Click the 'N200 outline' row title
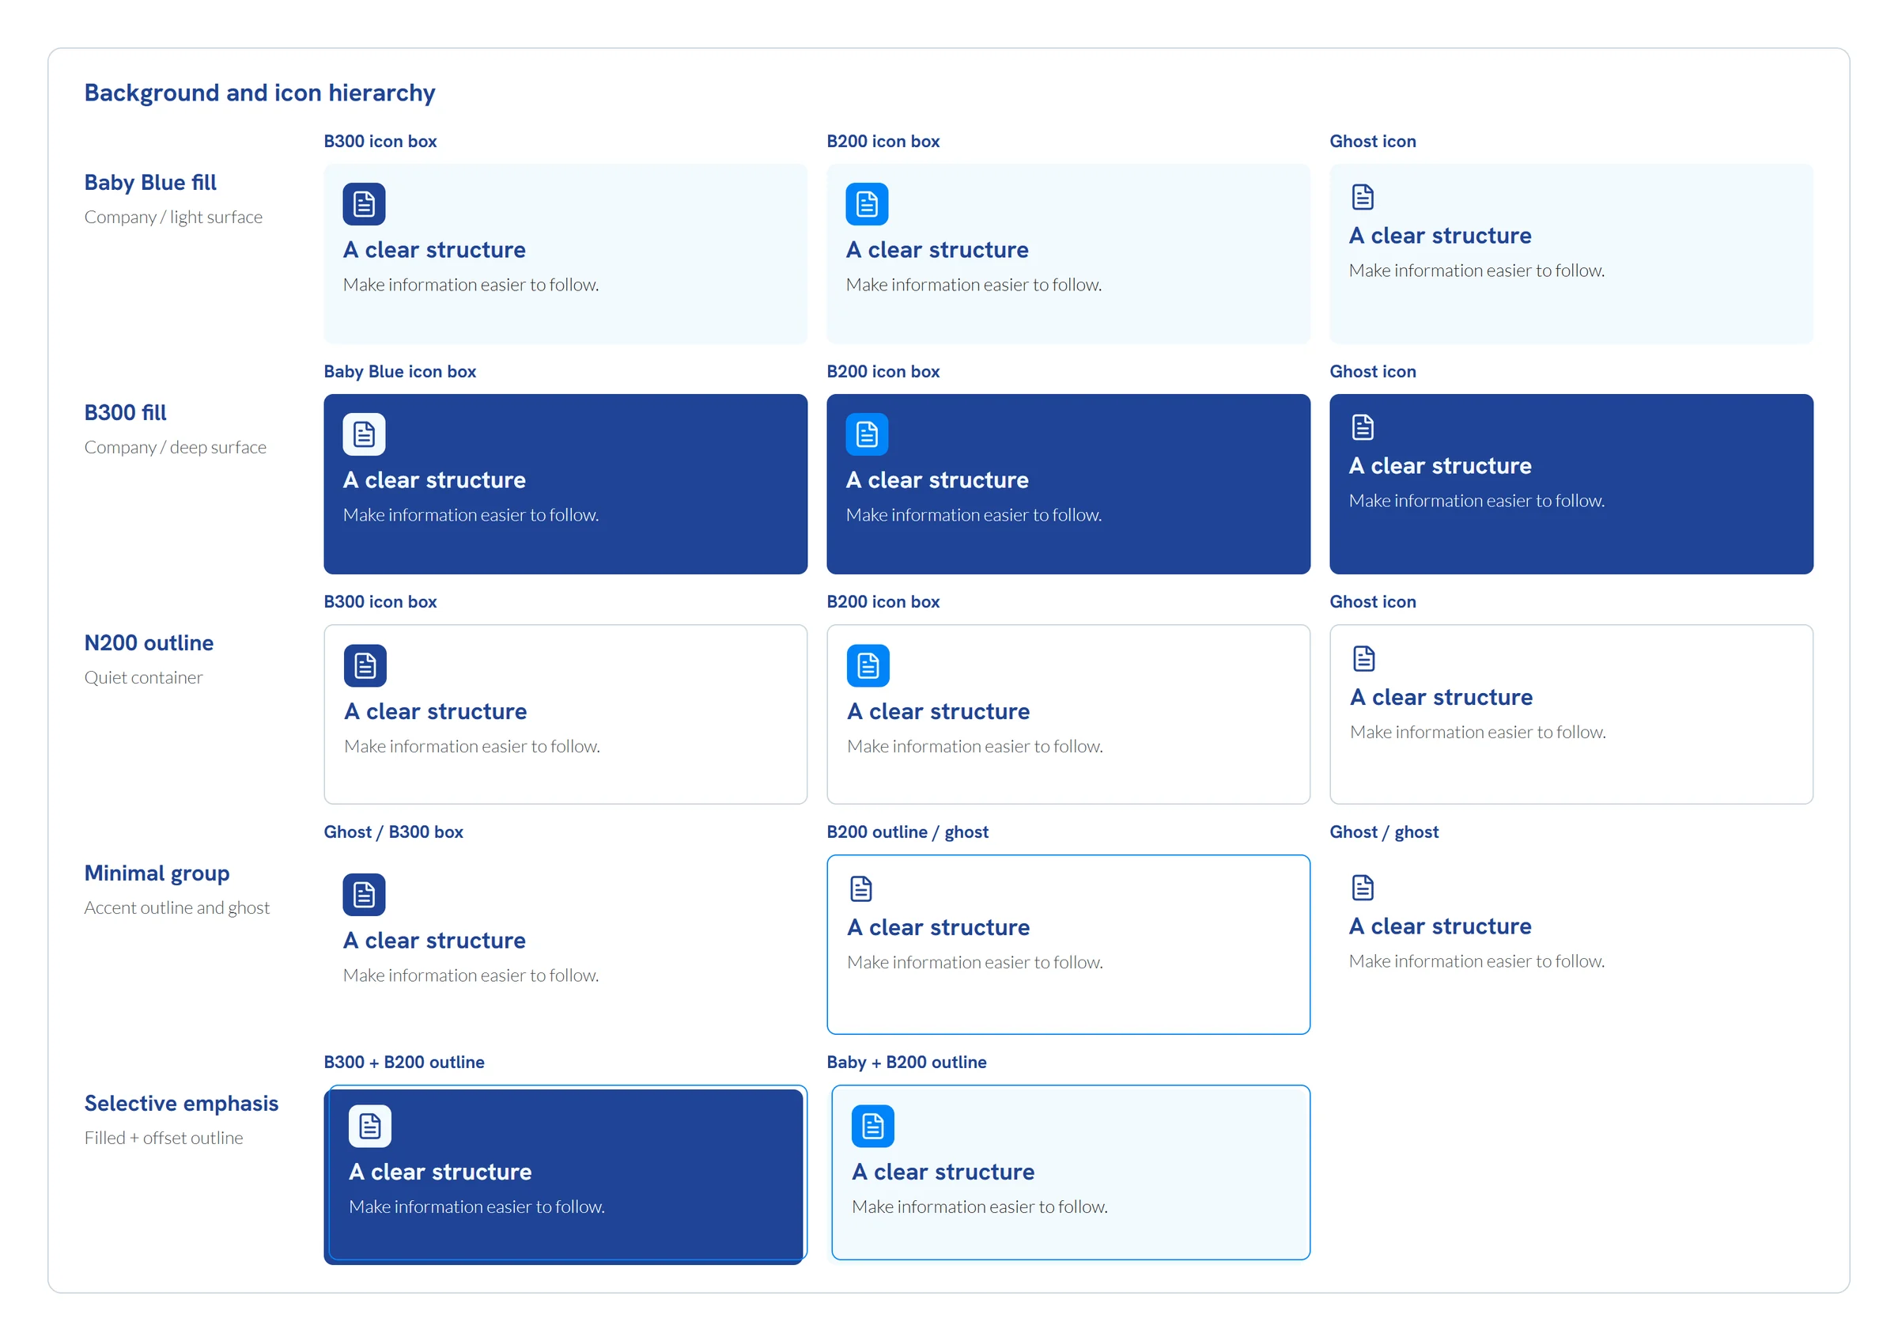The width and height of the screenshot is (1898, 1341). 149,642
